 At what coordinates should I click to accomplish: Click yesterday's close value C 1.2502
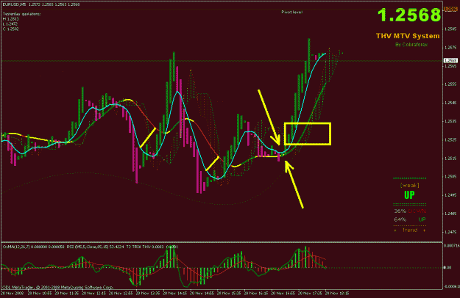point(11,29)
